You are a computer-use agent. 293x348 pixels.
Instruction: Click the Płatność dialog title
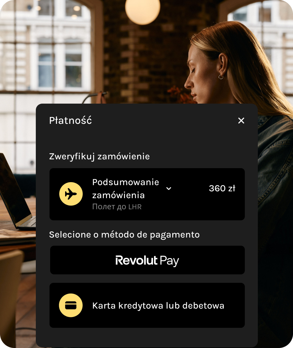point(70,121)
